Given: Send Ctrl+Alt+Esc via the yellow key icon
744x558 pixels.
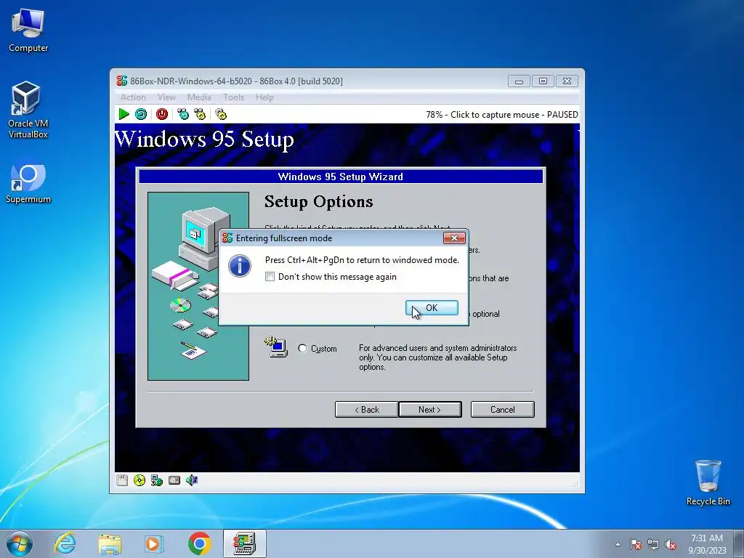Looking at the screenshot, I should [x=200, y=114].
